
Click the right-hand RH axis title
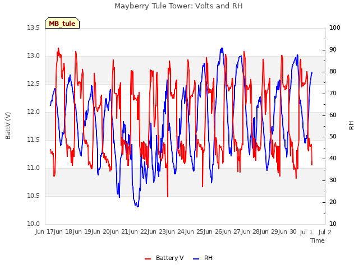pyautogui.click(x=351, y=126)
